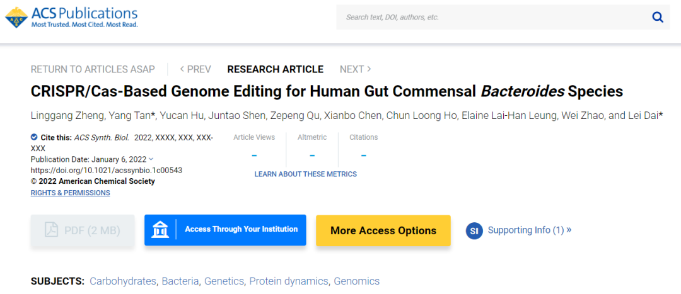Open Supporting Info (1) link
This screenshot has width=681, height=294.
(x=530, y=230)
